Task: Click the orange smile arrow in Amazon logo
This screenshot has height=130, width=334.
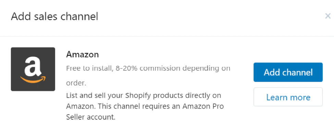Action: click(33, 80)
